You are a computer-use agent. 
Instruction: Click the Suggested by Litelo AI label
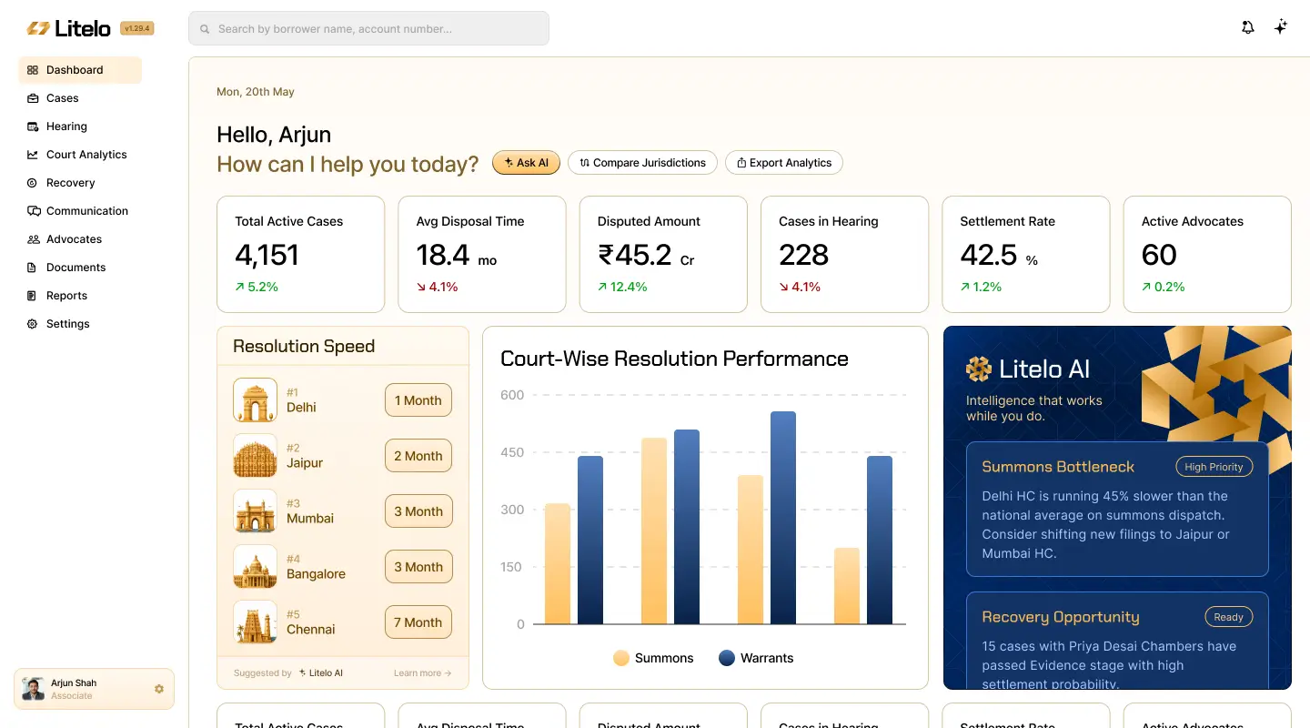288,673
